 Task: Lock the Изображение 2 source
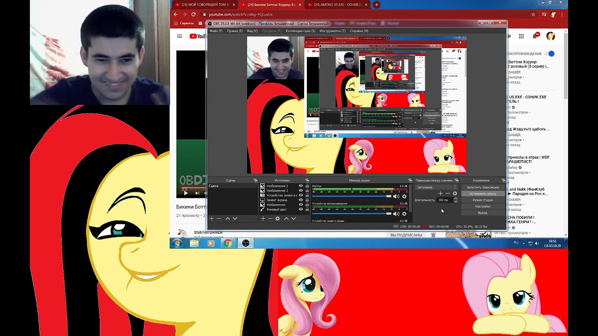[x=307, y=186]
